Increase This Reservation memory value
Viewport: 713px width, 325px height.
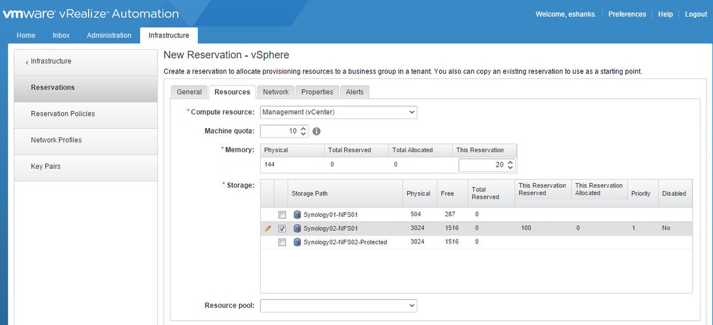pos(510,162)
